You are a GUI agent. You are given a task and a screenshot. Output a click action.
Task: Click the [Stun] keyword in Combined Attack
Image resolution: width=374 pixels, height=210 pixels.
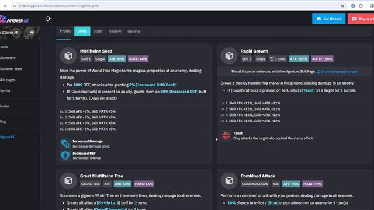273,203
